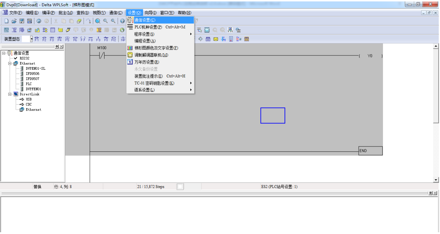Click the network PLC icon right of magnifiers
Viewport: 440px width, 234px height.
coord(230,30)
